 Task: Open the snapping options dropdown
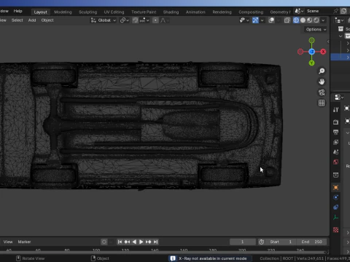point(144,20)
